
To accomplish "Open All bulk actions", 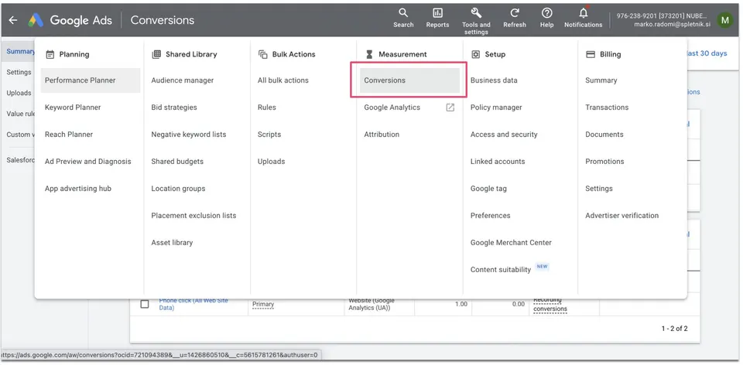I will 283,80.
